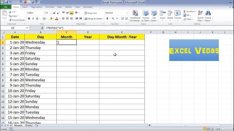Expand the Name Box dropdown arrow
The image size is (234, 131).
(27, 28)
